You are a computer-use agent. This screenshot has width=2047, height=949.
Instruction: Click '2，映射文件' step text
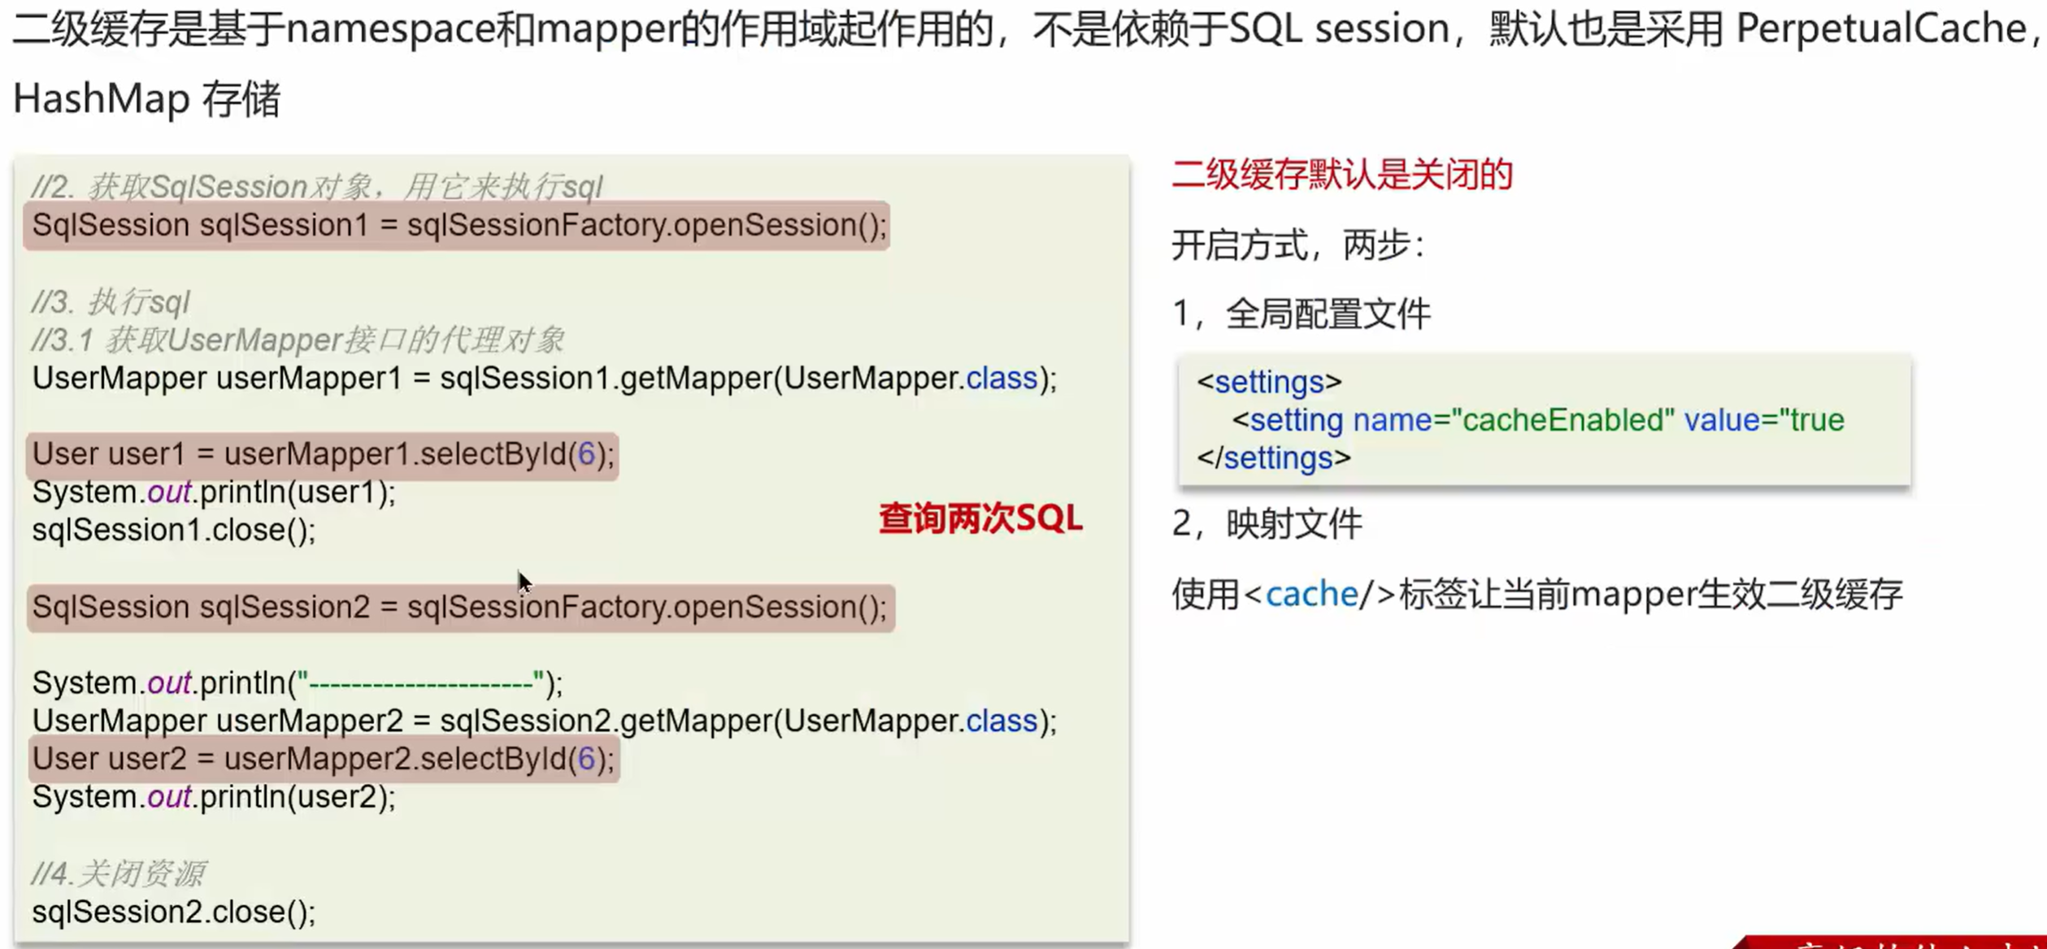pos(1267,524)
